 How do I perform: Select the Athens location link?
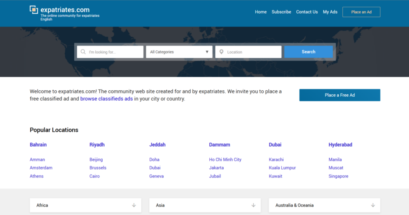pos(36,176)
